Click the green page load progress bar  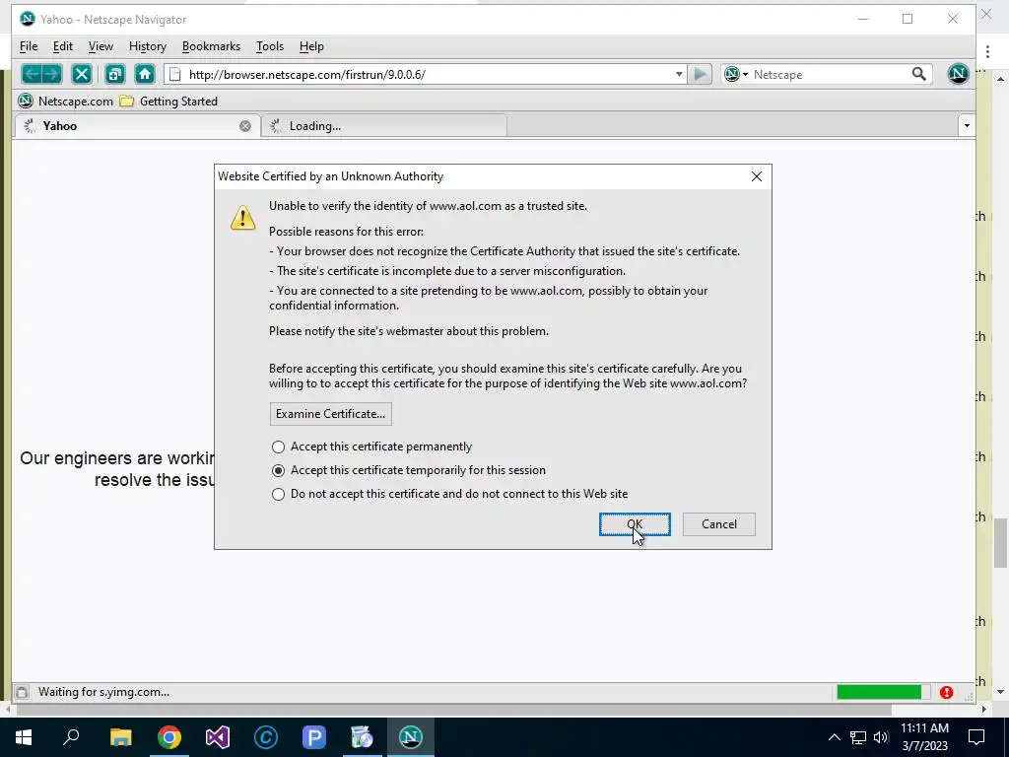tap(883, 692)
